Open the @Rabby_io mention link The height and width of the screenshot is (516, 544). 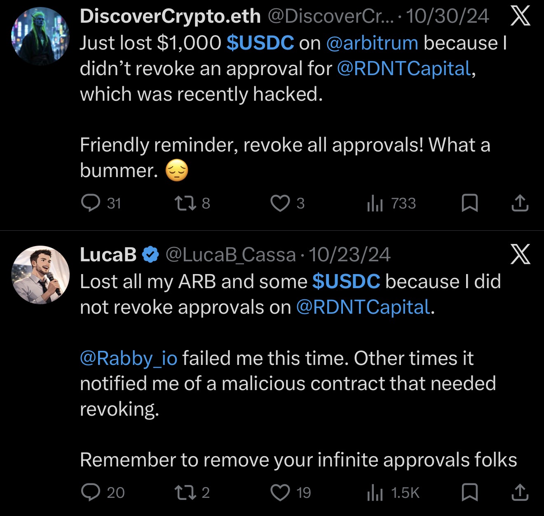[129, 358]
